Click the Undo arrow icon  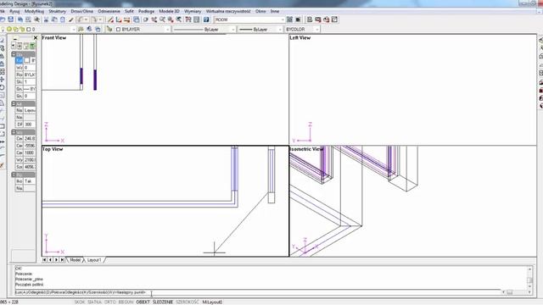[80, 19]
